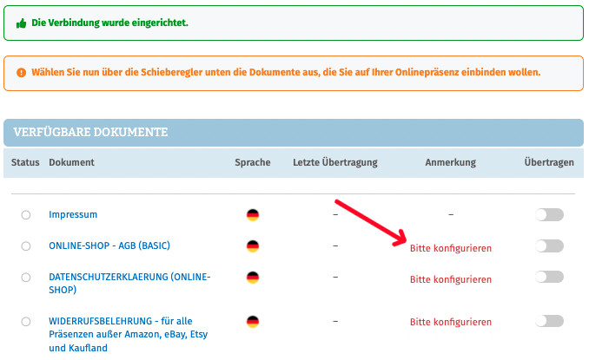This screenshot has height=360, width=589.
Task: Turn on ONLINE-SHOP AGB transfer switch
Action: pyautogui.click(x=550, y=246)
